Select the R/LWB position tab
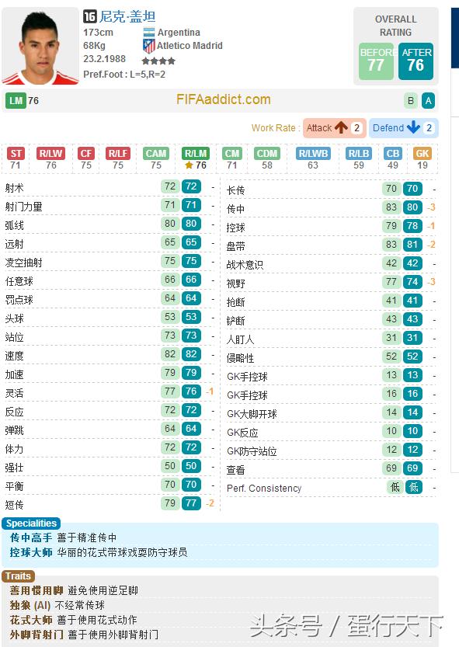Screen dimensions: 459x647 [313, 154]
